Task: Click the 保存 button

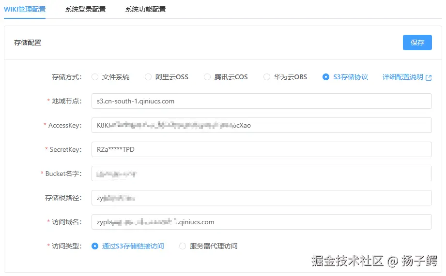Action: (417, 43)
